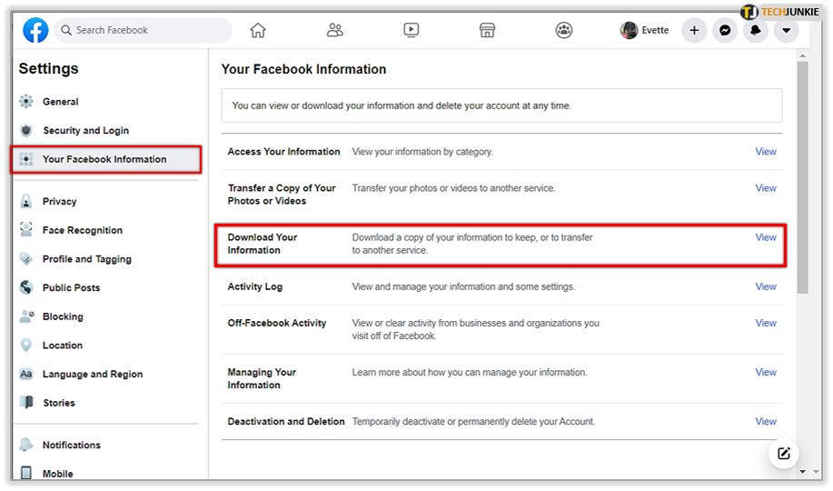Open the Groups icon in top bar
Screen dimensions: 833x491
[x=563, y=30]
